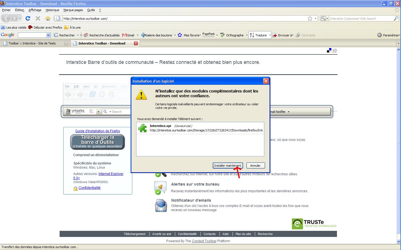Viewport: 401px width, 250px height.
Task: Click the Annuler button in dialog
Action: pyautogui.click(x=255, y=166)
